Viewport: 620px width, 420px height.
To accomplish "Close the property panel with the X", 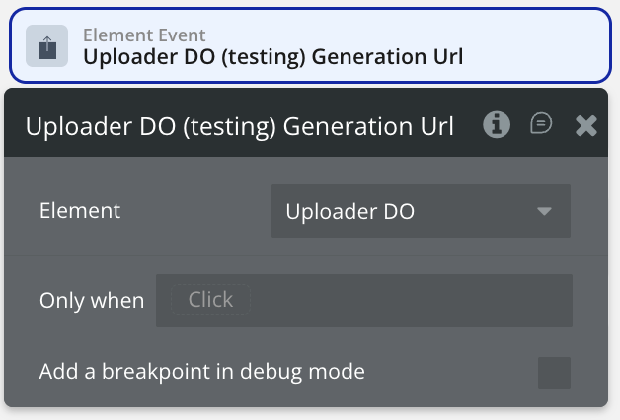I will pyautogui.click(x=585, y=125).
